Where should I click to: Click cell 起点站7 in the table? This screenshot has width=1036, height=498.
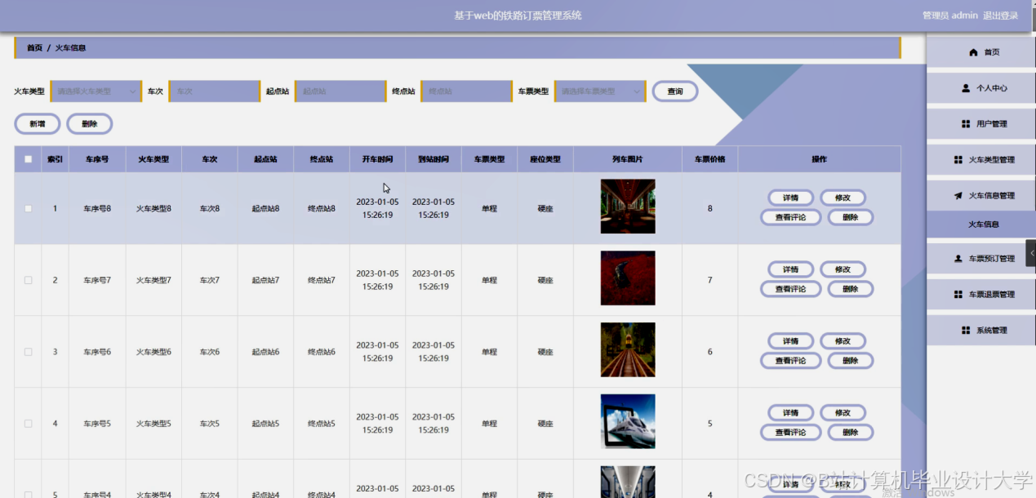click(265, 280)
